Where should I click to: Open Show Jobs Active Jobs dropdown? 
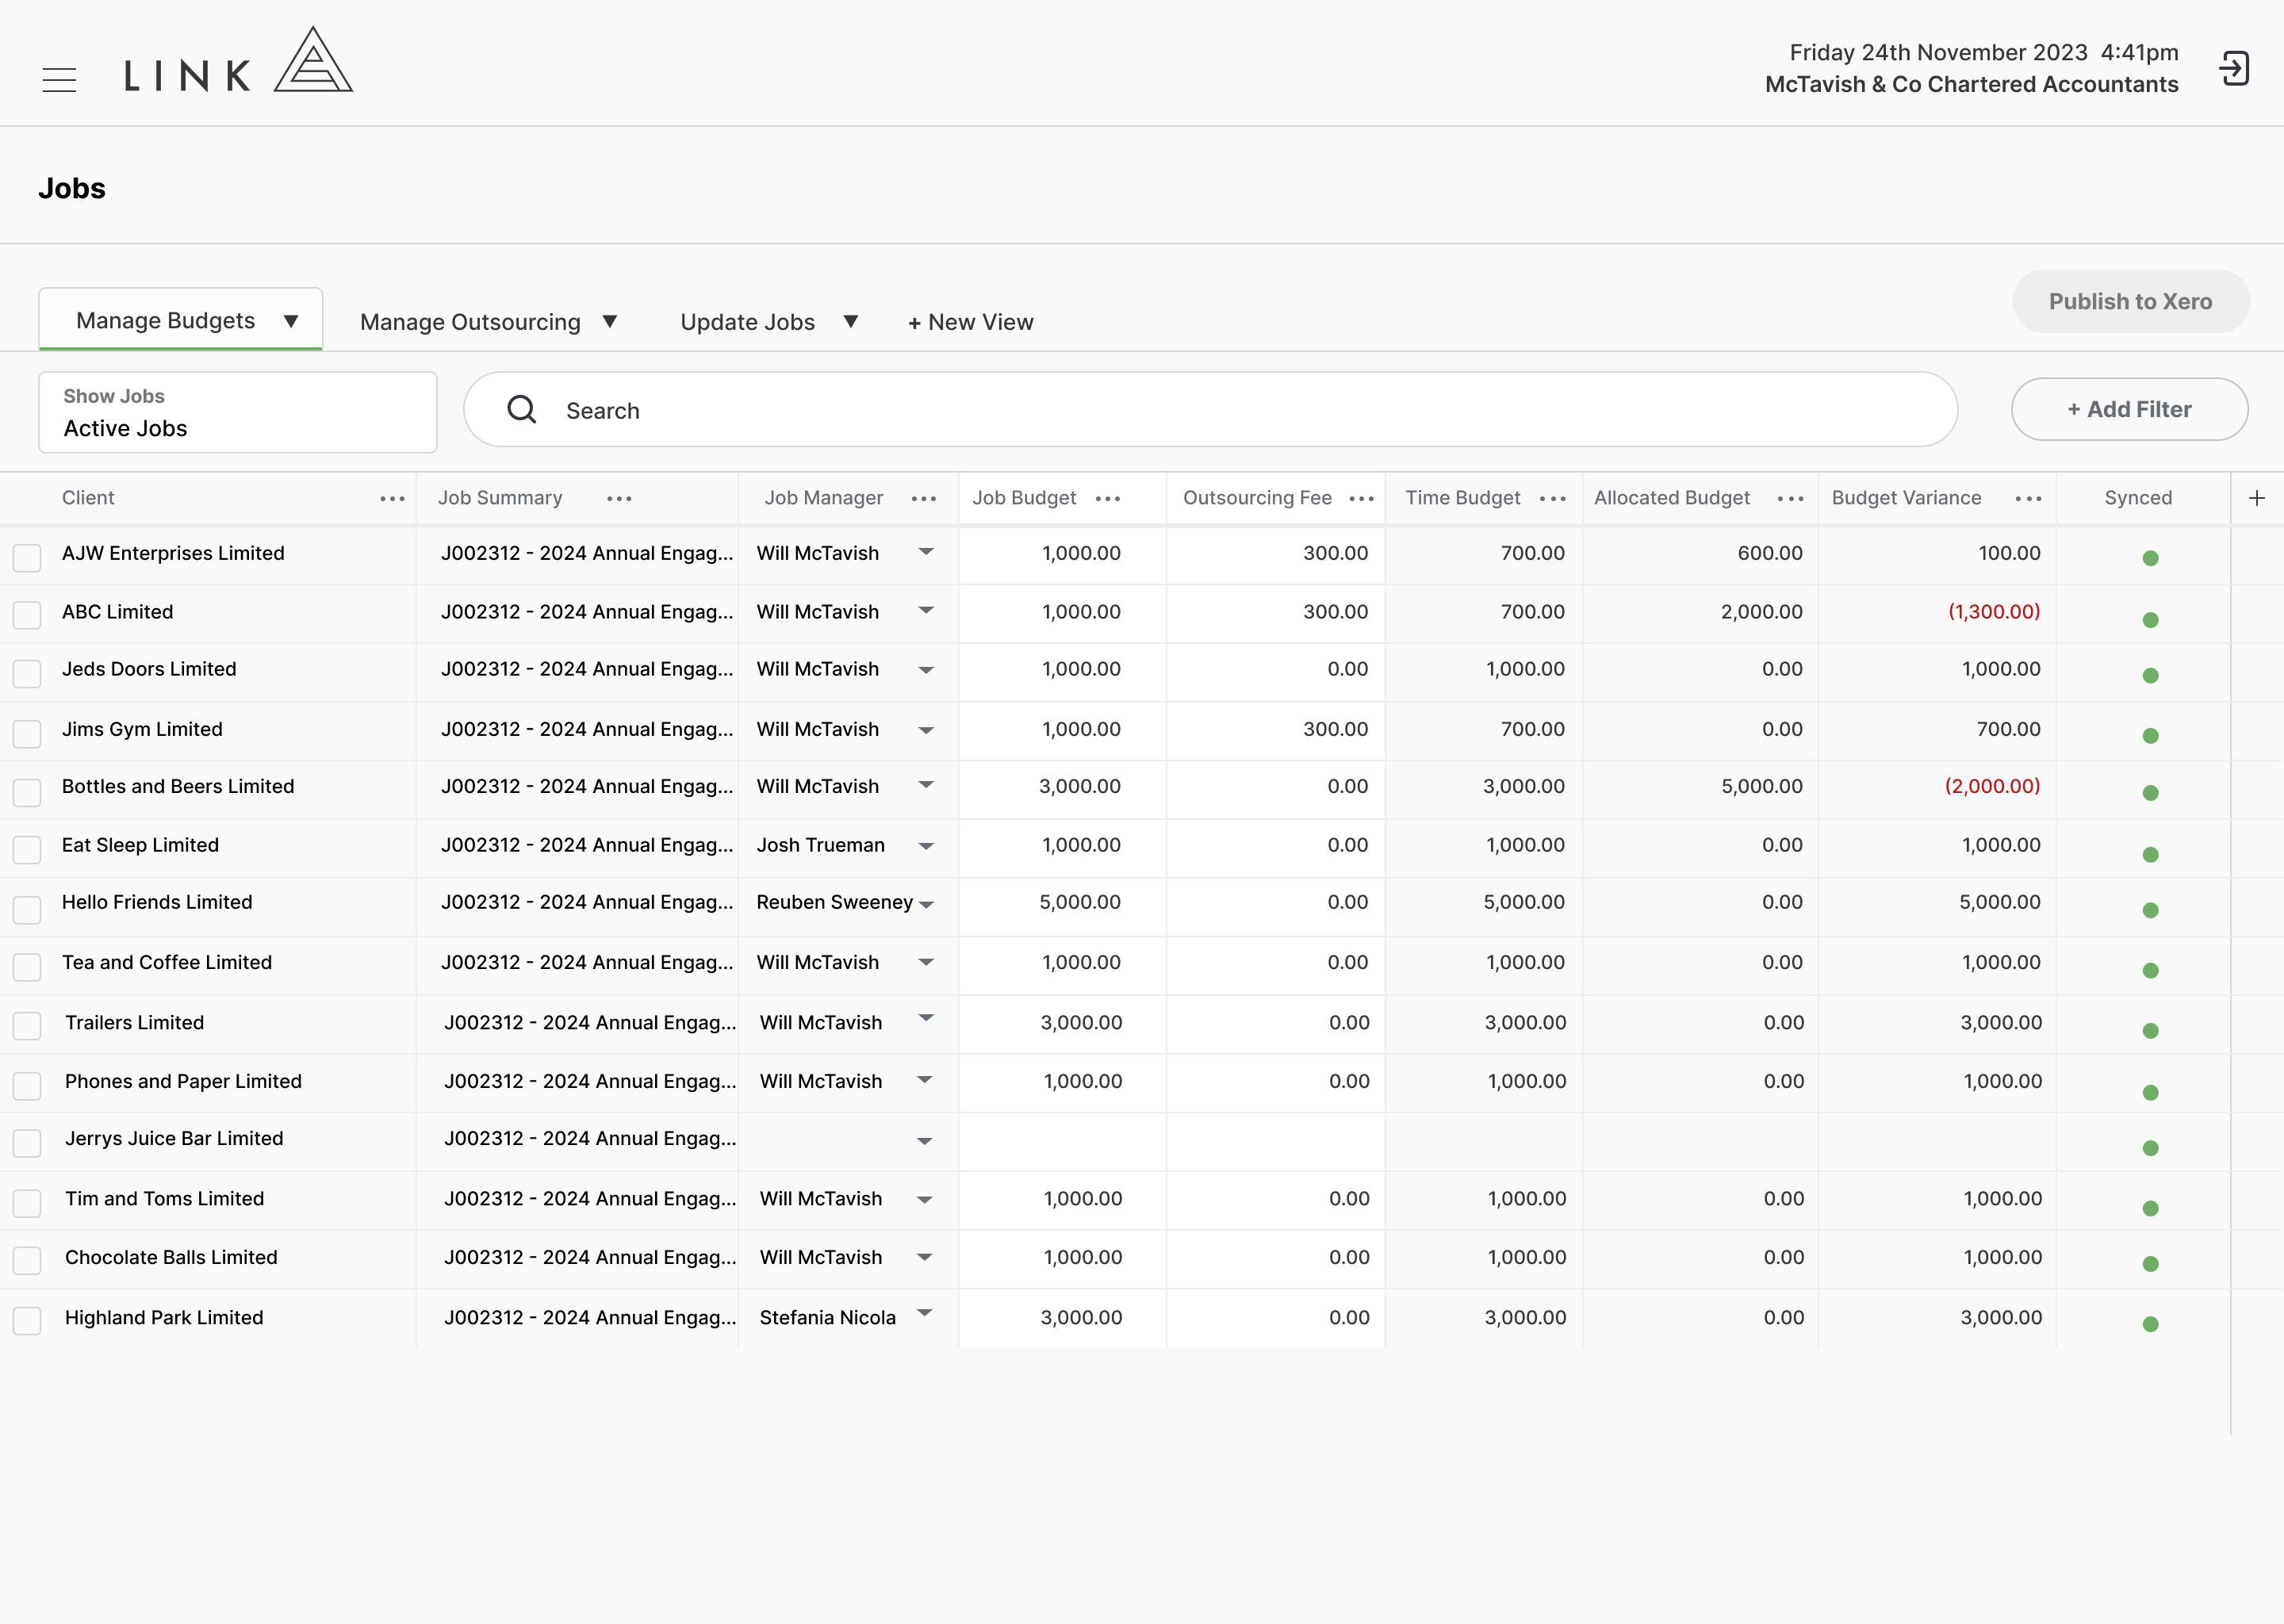pyautogui.click(x=238, y=412)
